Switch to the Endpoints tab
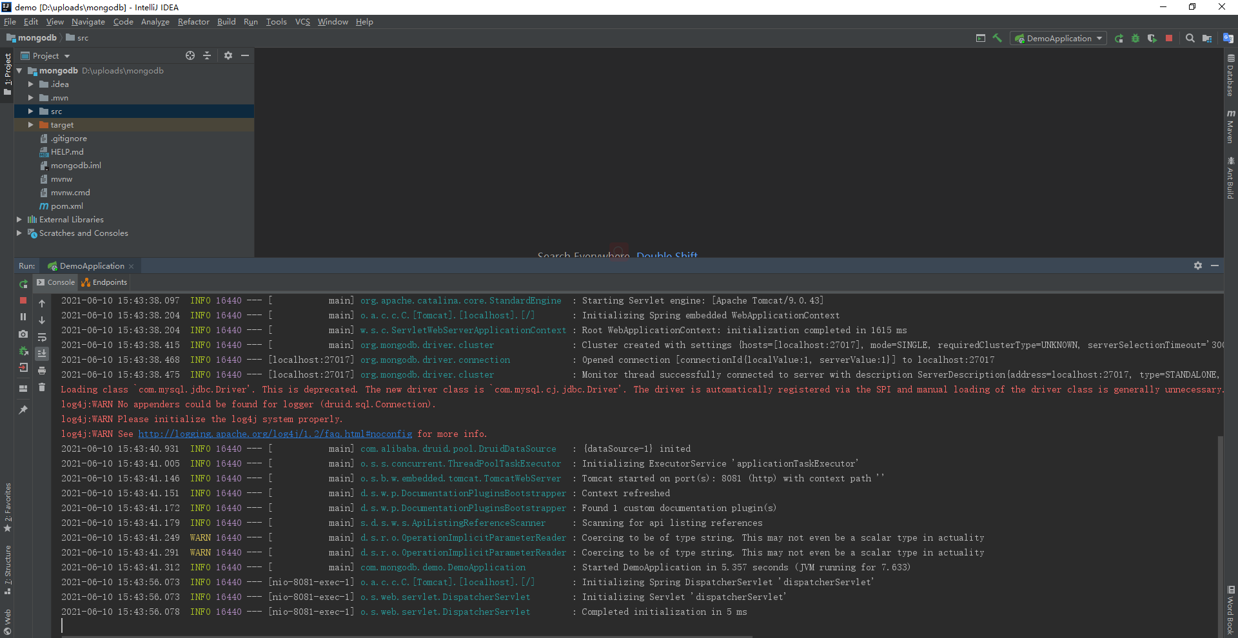Image resolution: width=1238 pixels, height=638 pixels. (x=104, y=282)
